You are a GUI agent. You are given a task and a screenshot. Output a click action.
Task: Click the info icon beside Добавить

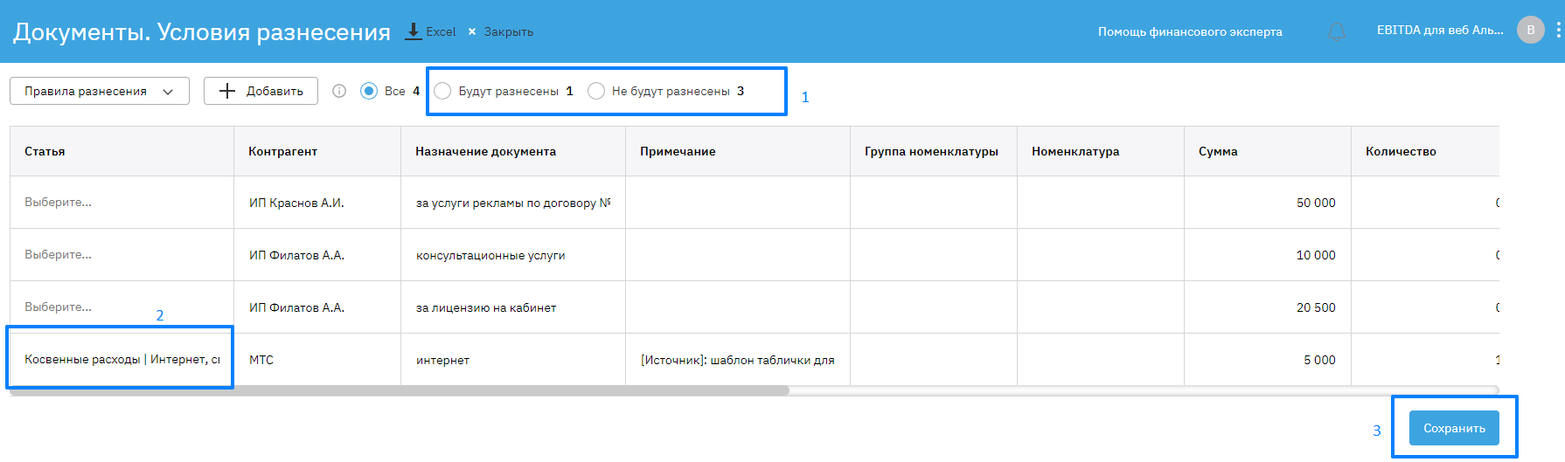click(339, 91)
